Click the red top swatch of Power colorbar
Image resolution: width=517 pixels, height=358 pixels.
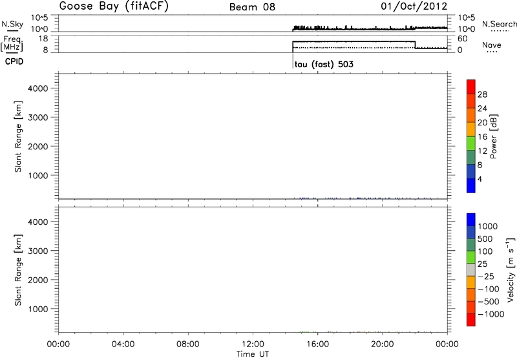(x=471, y=87)
